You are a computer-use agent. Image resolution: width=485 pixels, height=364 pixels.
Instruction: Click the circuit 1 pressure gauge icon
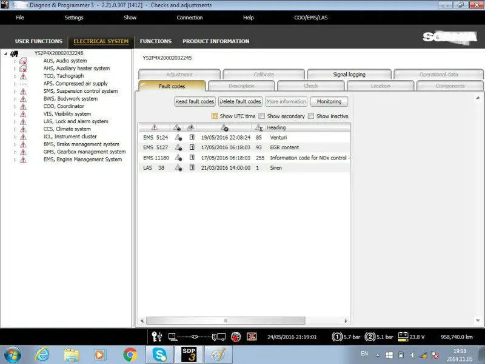click(x=337, y=337)
